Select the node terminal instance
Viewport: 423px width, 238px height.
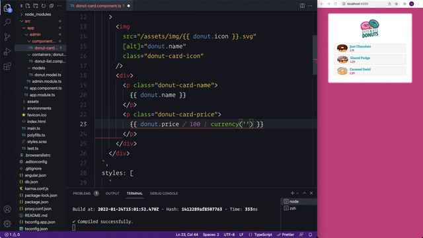point(299,202)
